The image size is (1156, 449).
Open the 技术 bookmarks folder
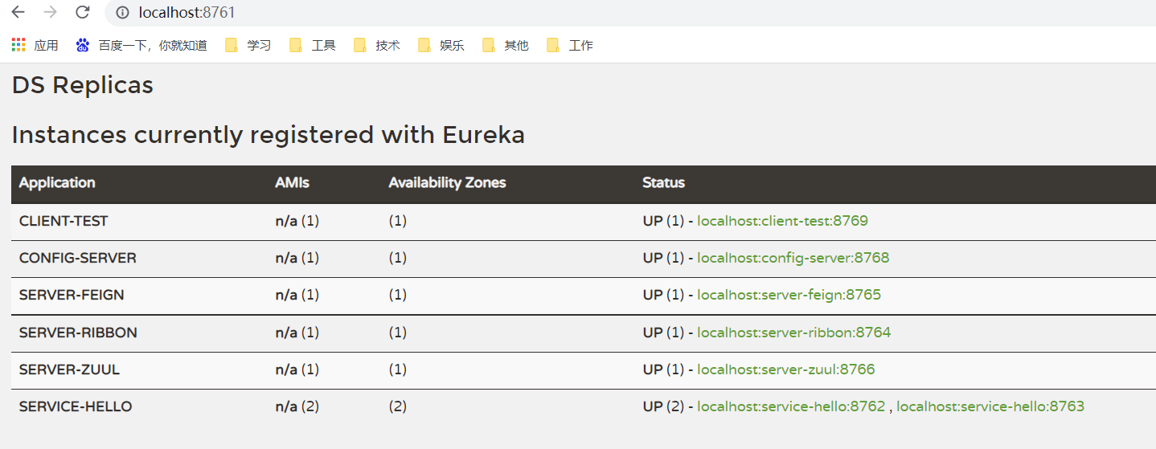pos(377,45)
